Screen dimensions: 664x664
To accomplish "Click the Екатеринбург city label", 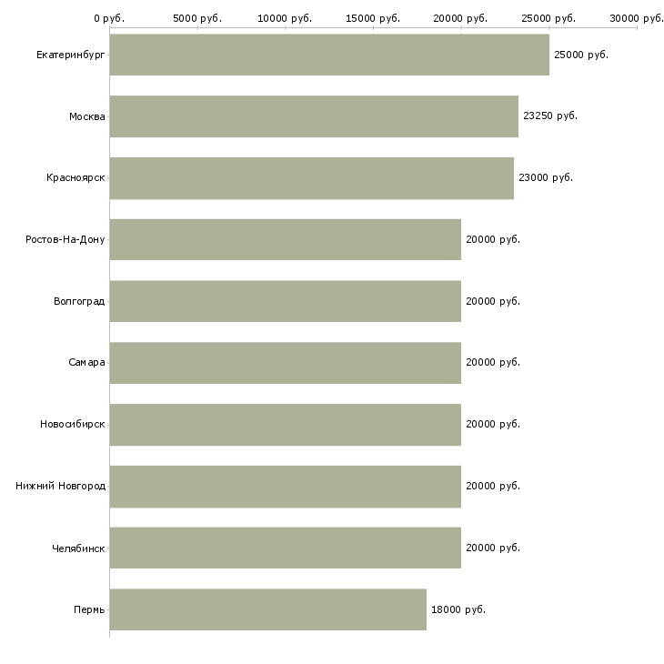I will pyautogui.click(x=70, y=55).
